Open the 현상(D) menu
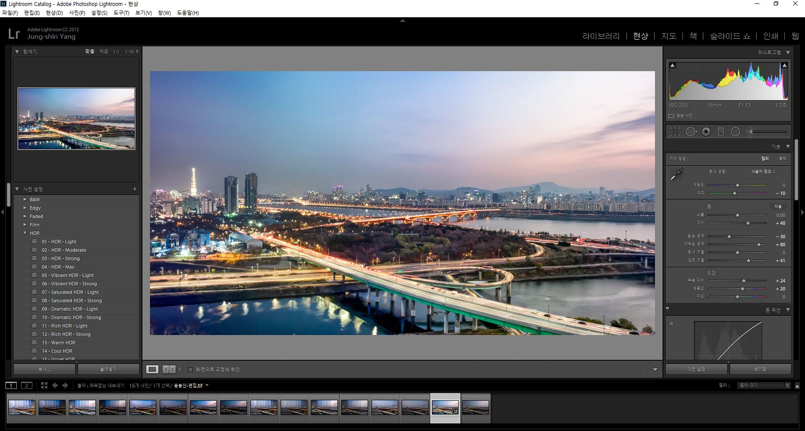805x431 pixels. pos(54,13)
